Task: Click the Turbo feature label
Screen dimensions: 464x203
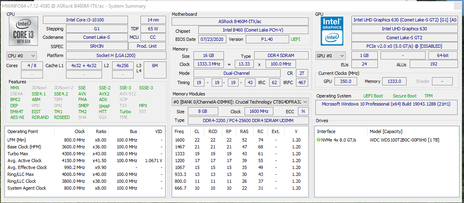Action: pyautogui.click(x=125, y=112)
